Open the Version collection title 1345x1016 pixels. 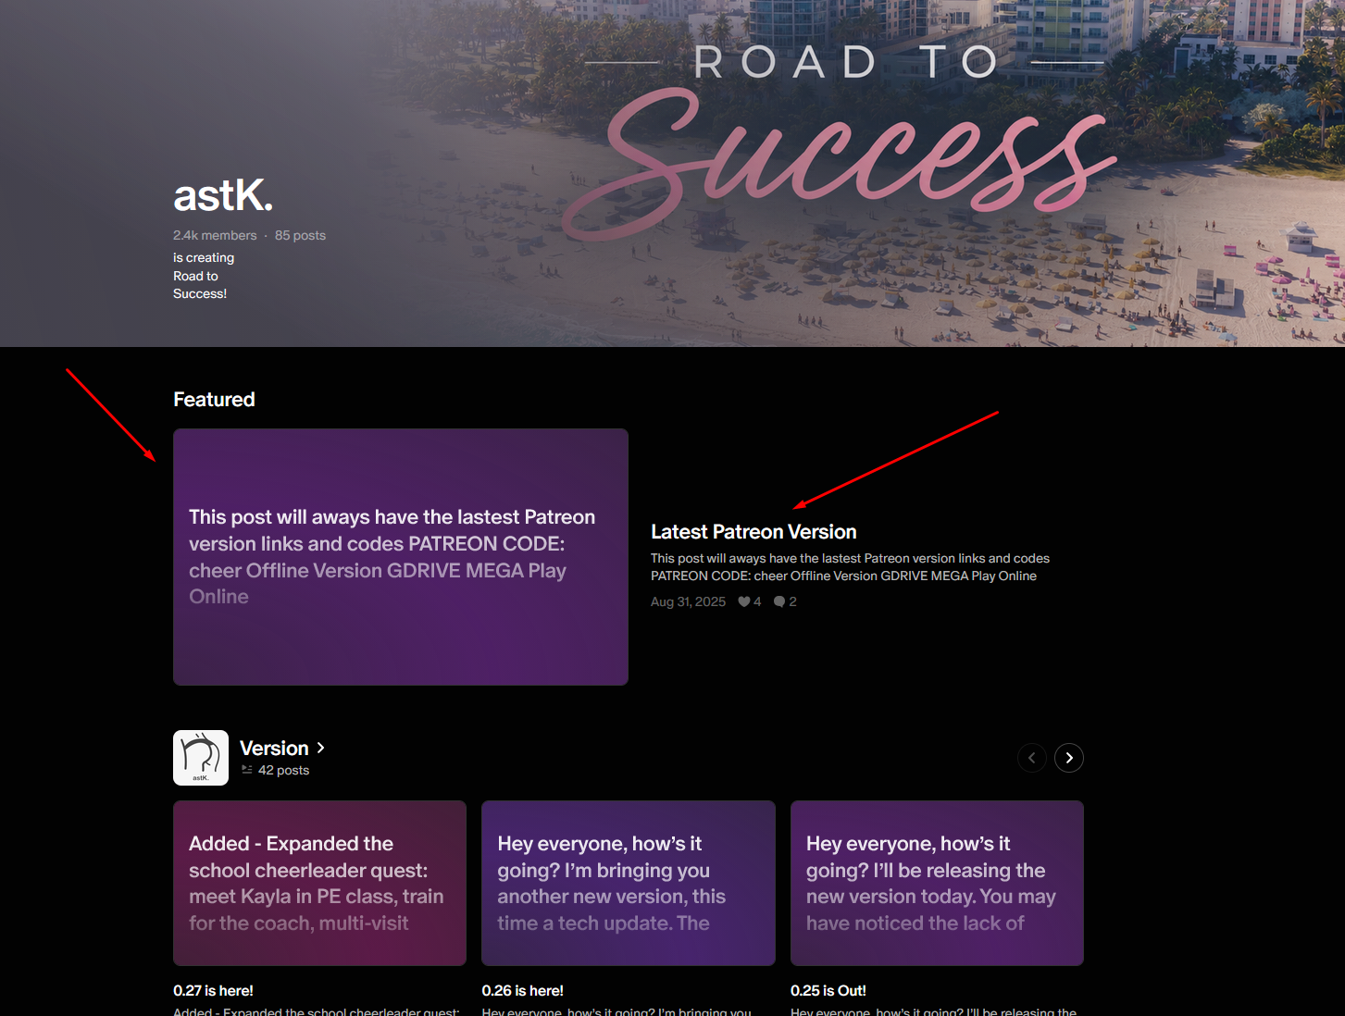point(274,748)
